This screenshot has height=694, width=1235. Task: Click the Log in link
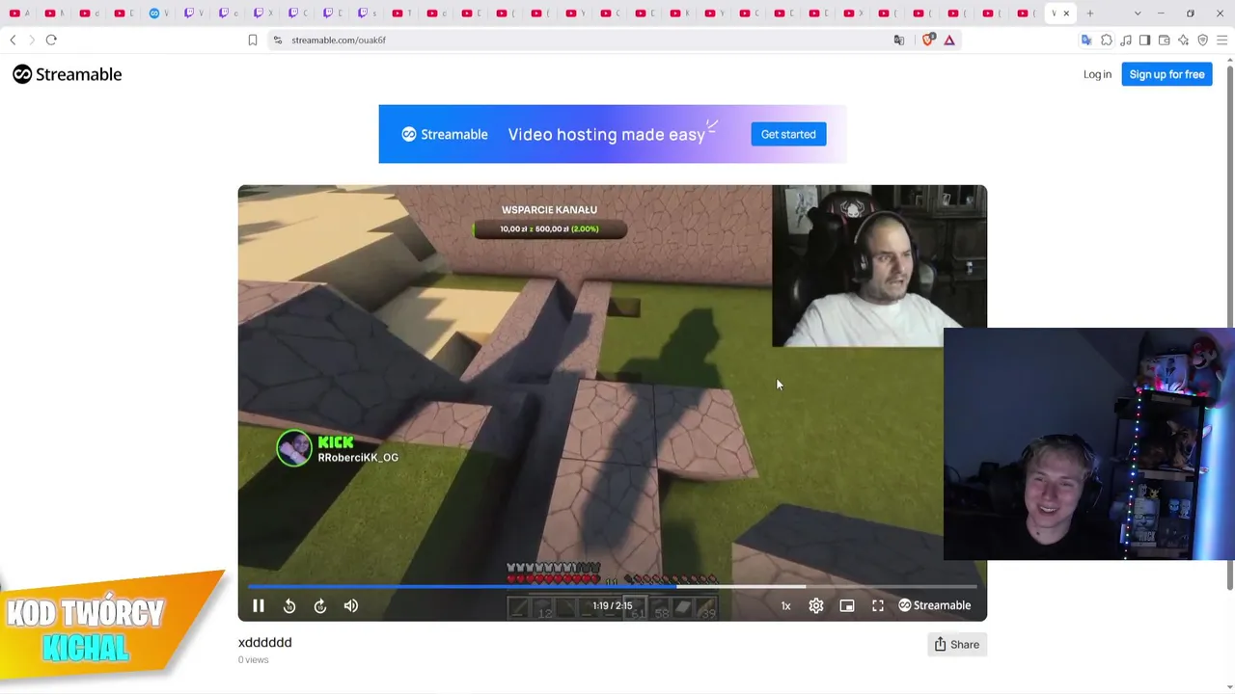[x=1097, y=74]
